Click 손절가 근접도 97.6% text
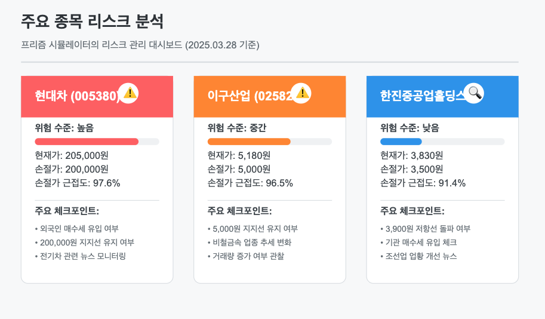 pos(78,183)
